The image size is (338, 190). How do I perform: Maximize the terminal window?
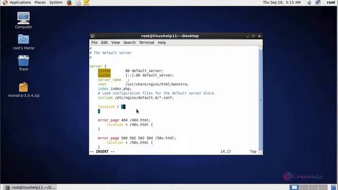(253, 36)
